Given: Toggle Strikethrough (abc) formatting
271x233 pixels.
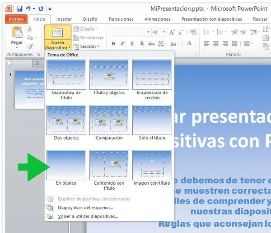Looking at the screenshot, I should tap(151, 43).
